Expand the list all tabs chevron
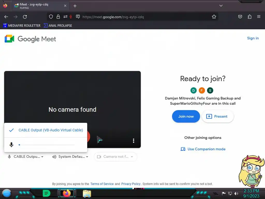 (x=221, y=6)
